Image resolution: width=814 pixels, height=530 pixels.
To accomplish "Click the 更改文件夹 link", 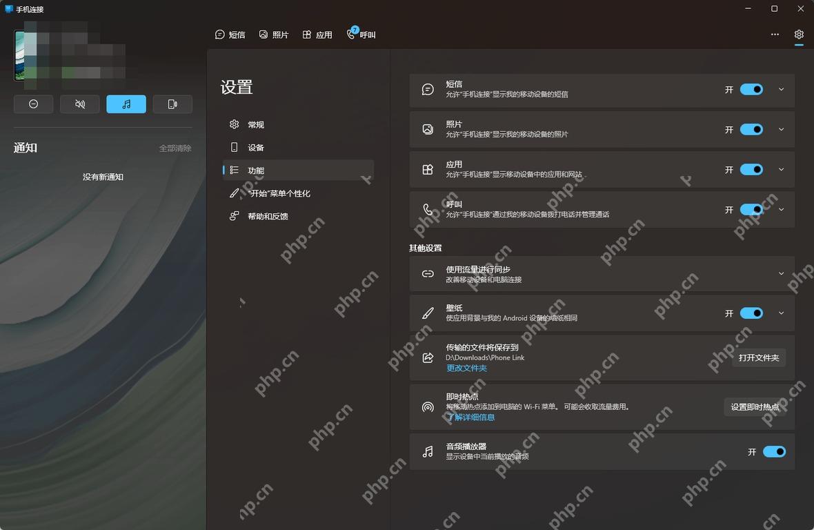I will click(467, 368).
